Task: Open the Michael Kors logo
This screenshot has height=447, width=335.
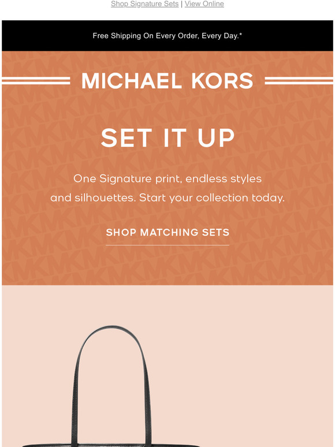Action: pos(167,81)
